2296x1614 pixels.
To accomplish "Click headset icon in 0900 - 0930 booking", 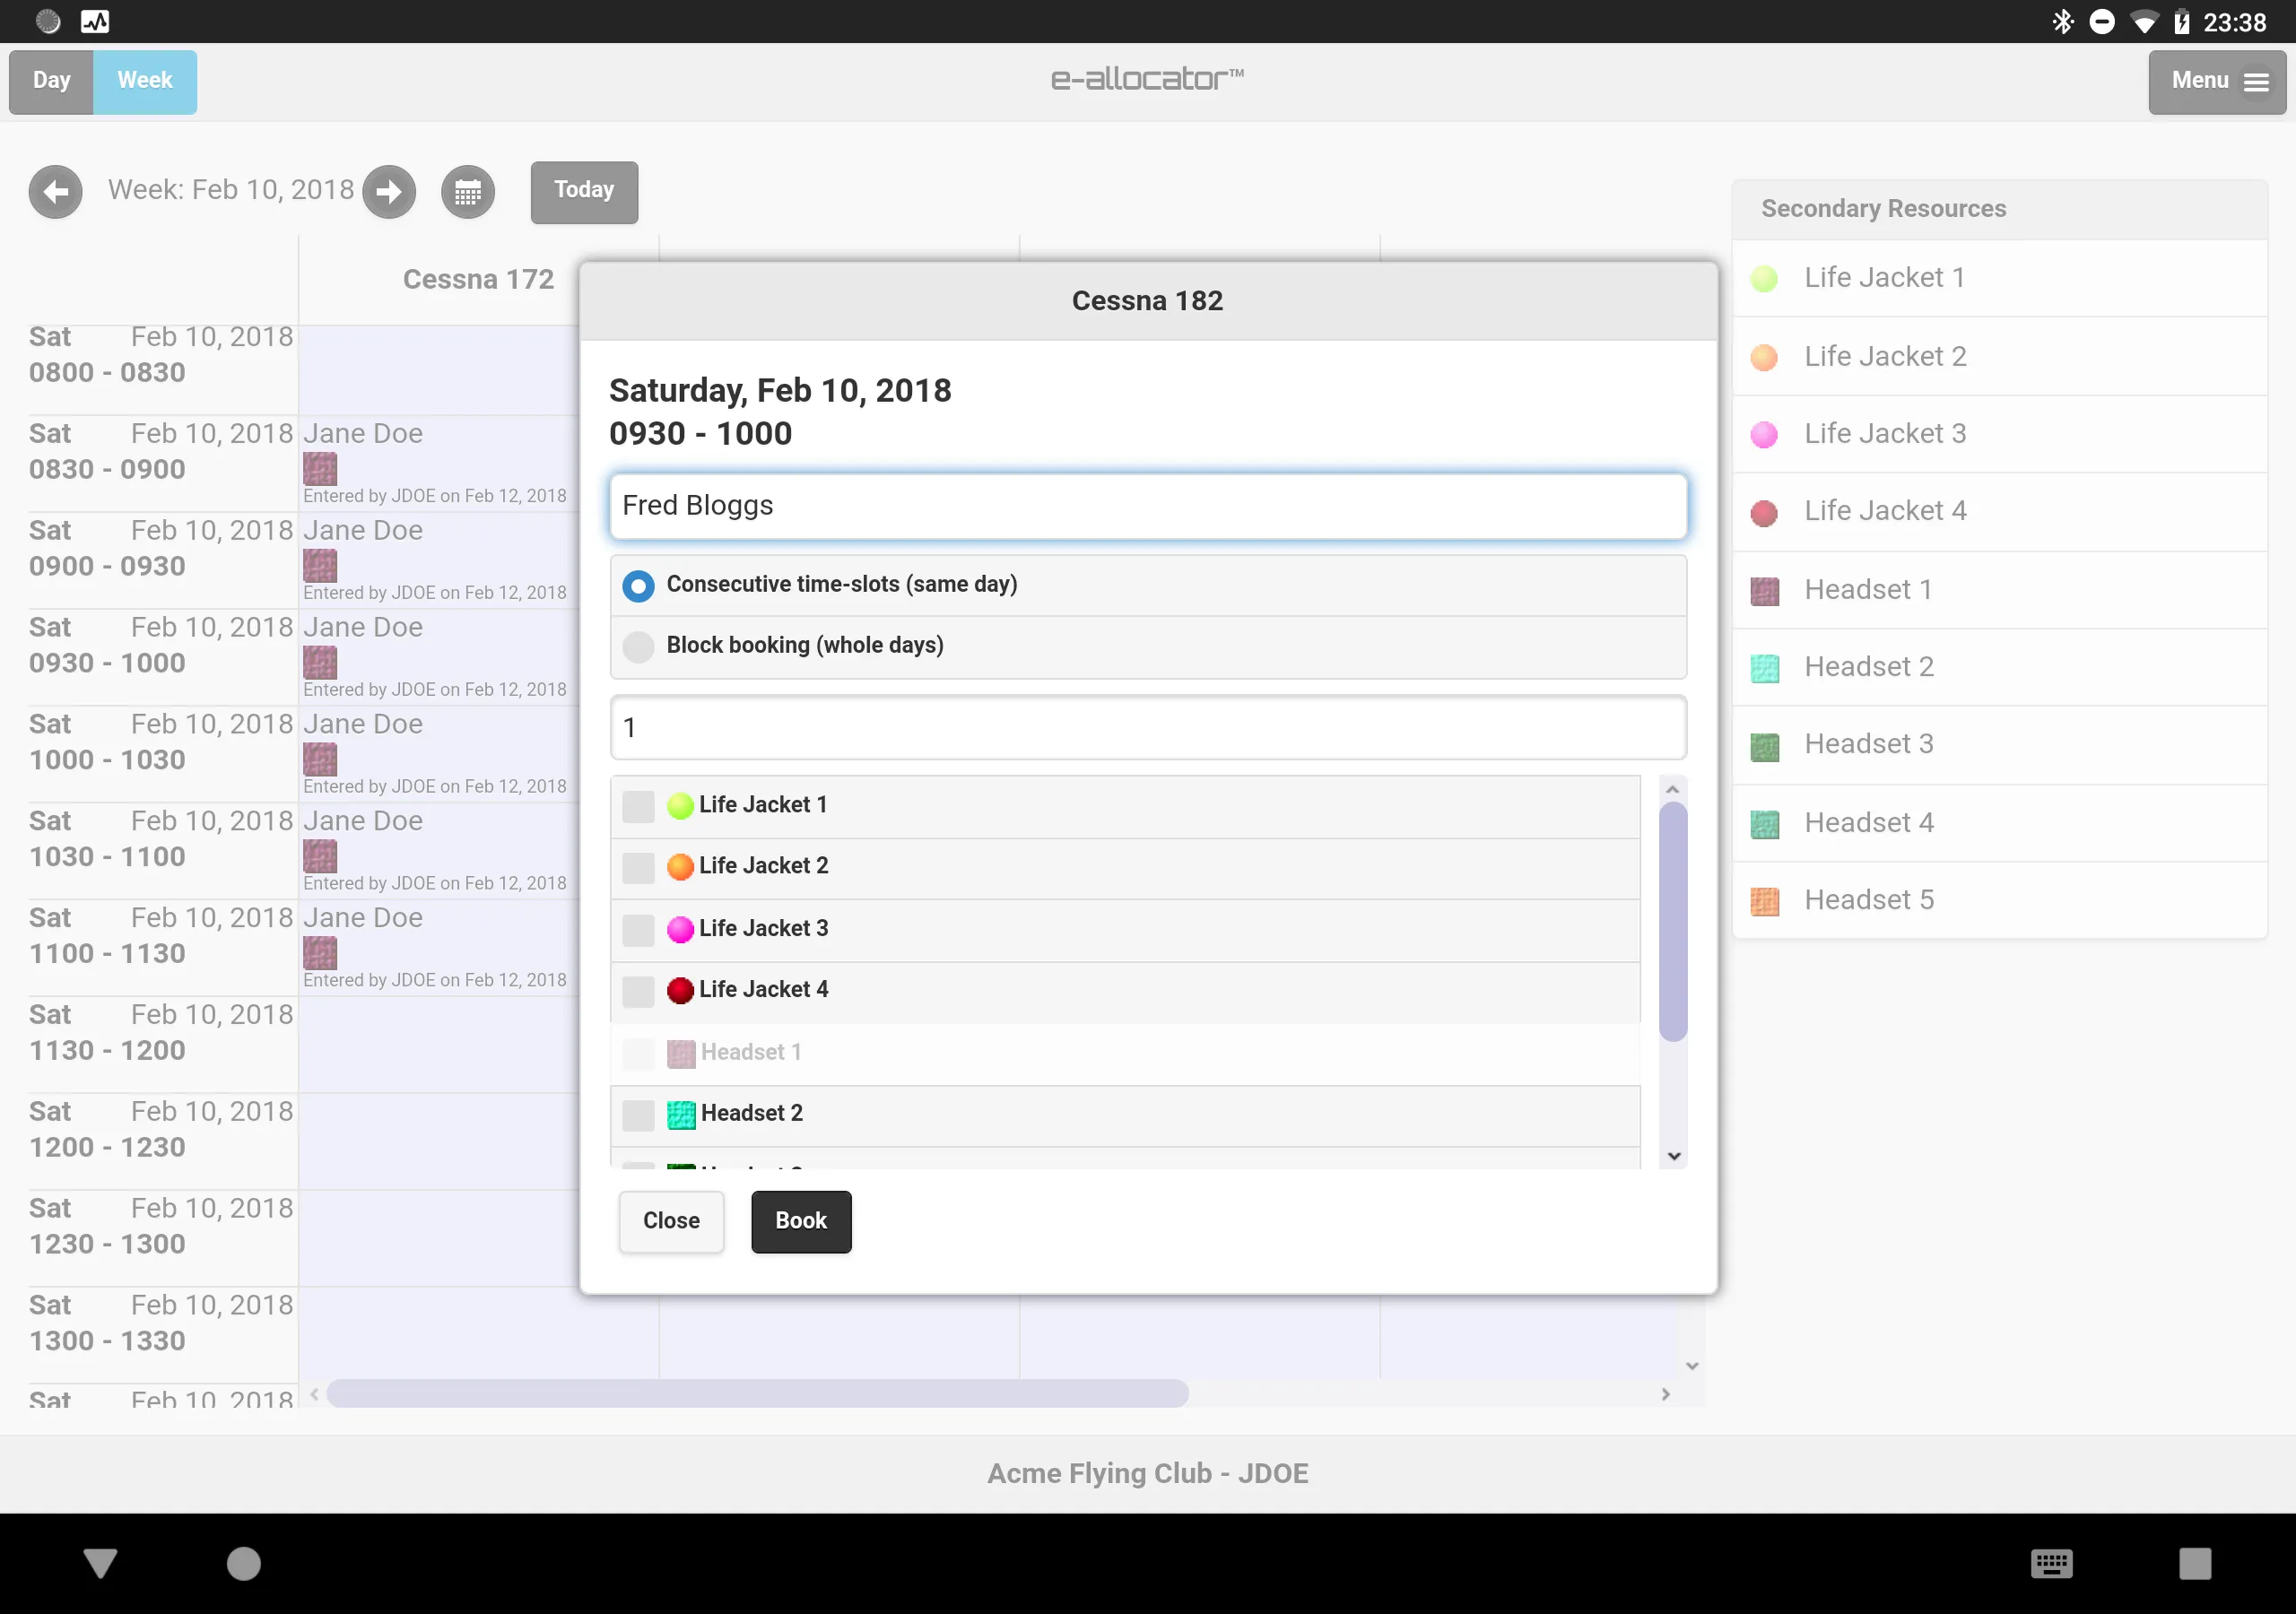I will pyautogui.click(x=320, y=565).
